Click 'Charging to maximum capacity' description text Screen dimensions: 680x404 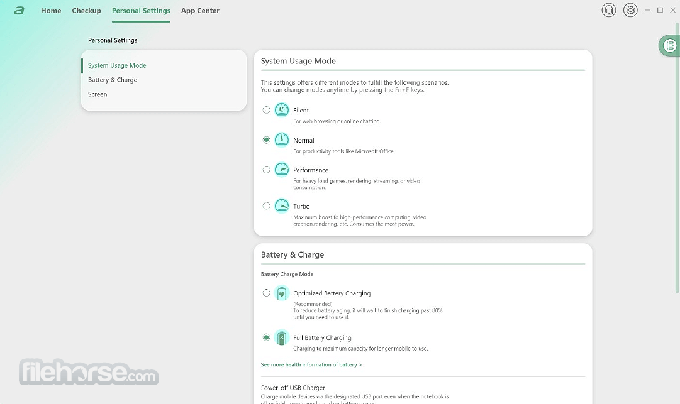(x=360, y=349)
